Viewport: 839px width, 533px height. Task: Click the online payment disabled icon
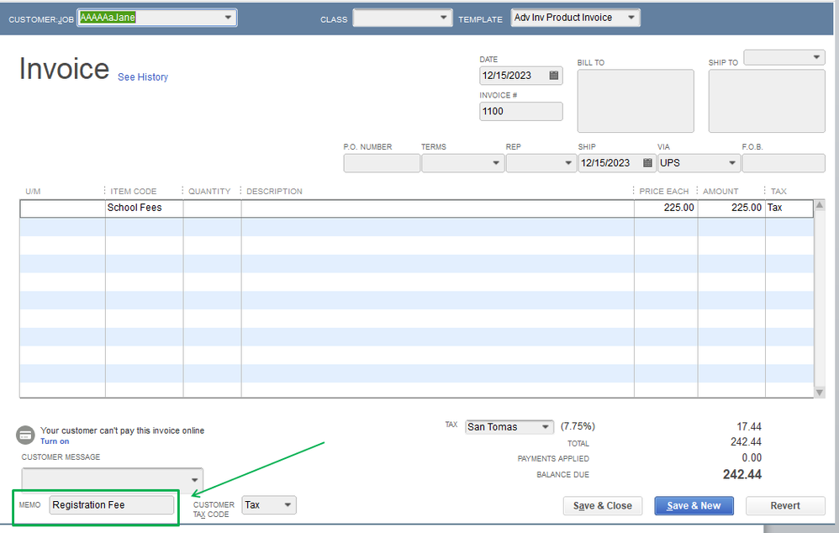click(25, 435)
